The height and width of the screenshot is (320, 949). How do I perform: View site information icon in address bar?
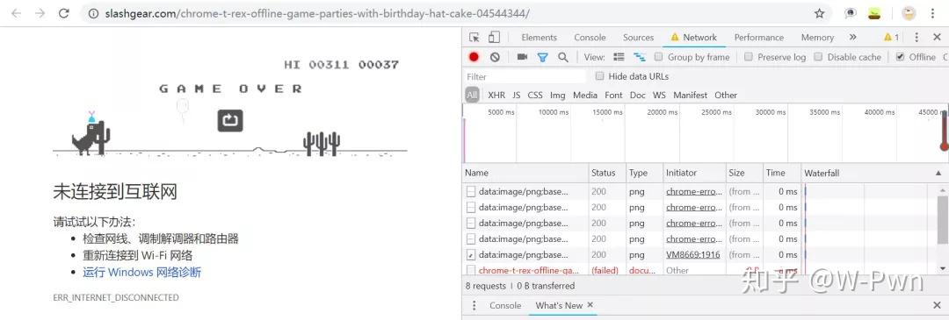pyautogui.click(x=93, y=13)
